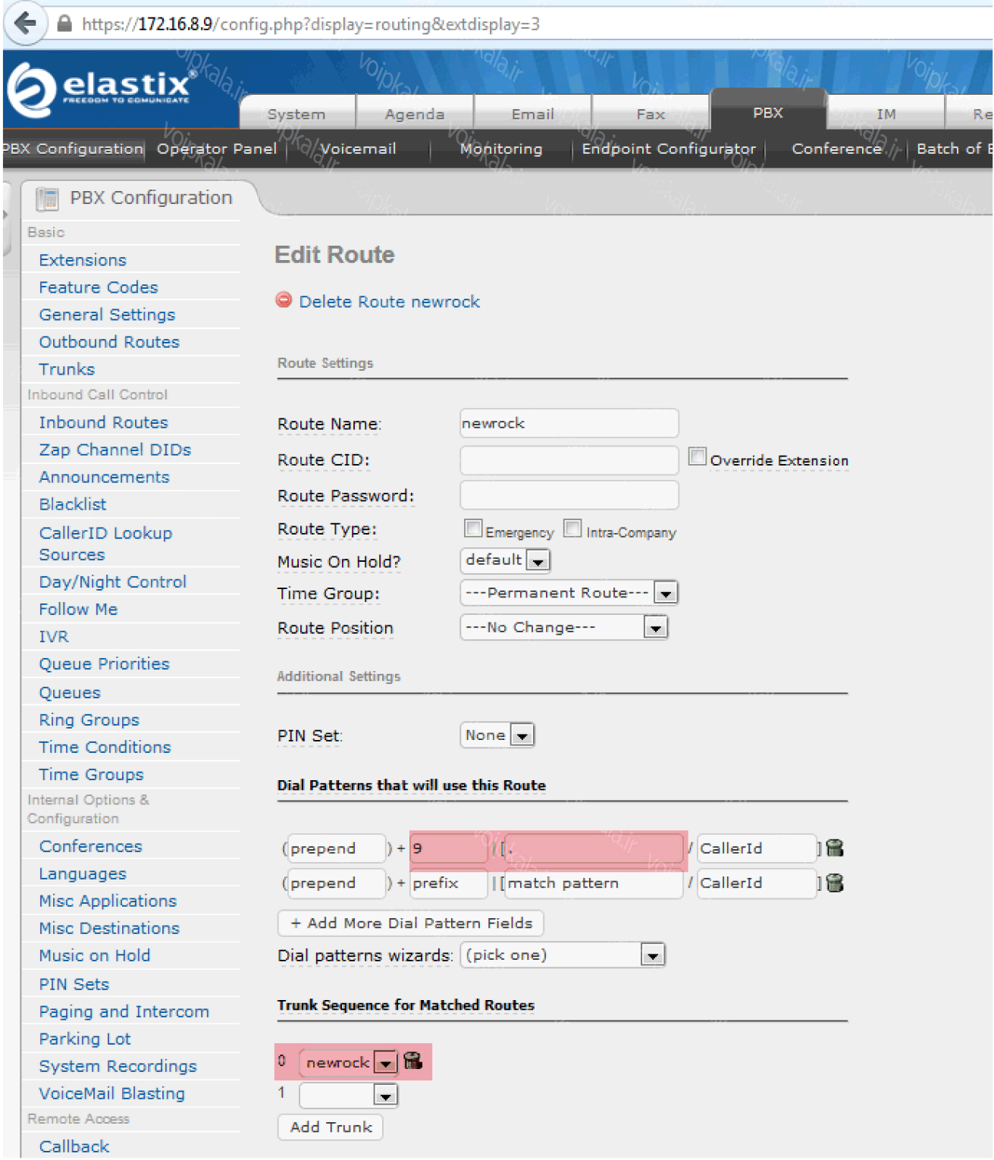Click the padlock icon in address bar

point(65,24)
